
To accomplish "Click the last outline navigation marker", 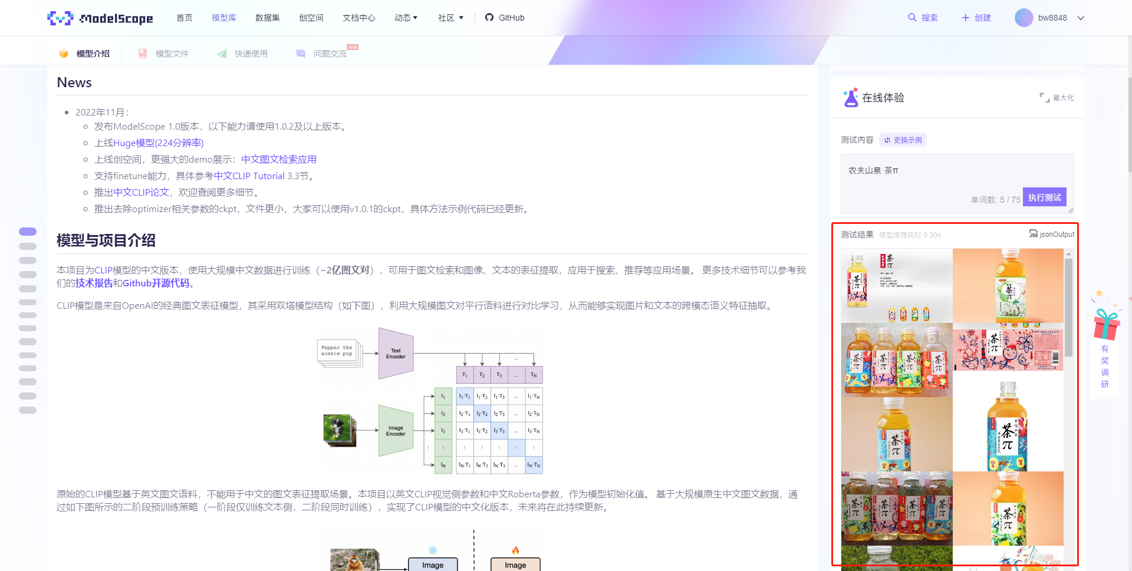I will click(28, 410).
